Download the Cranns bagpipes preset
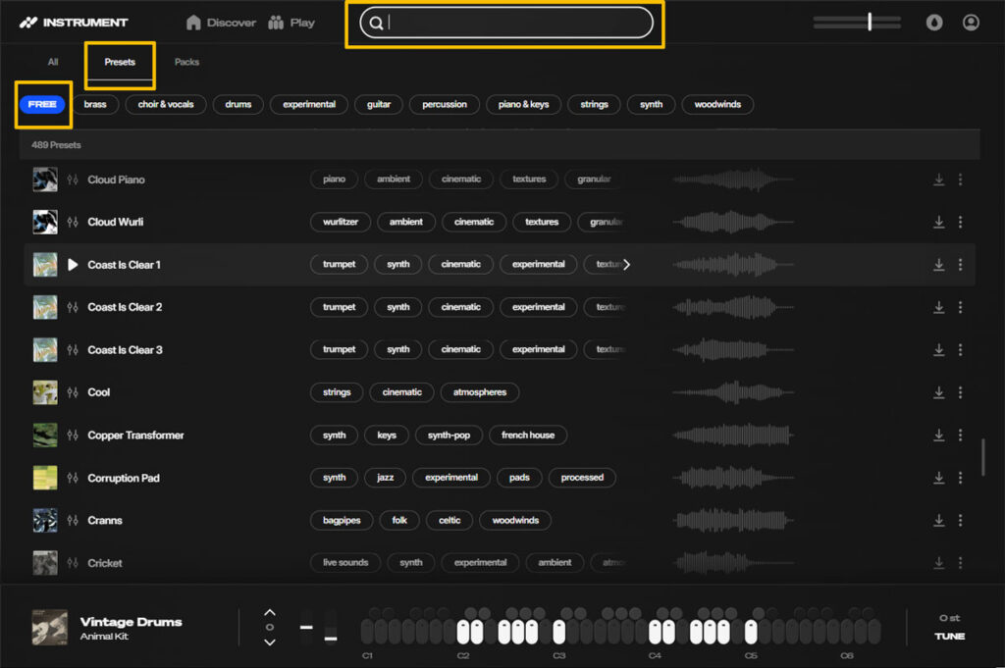Viewport: 1005px width, 668px height. (x=938, y=521)
